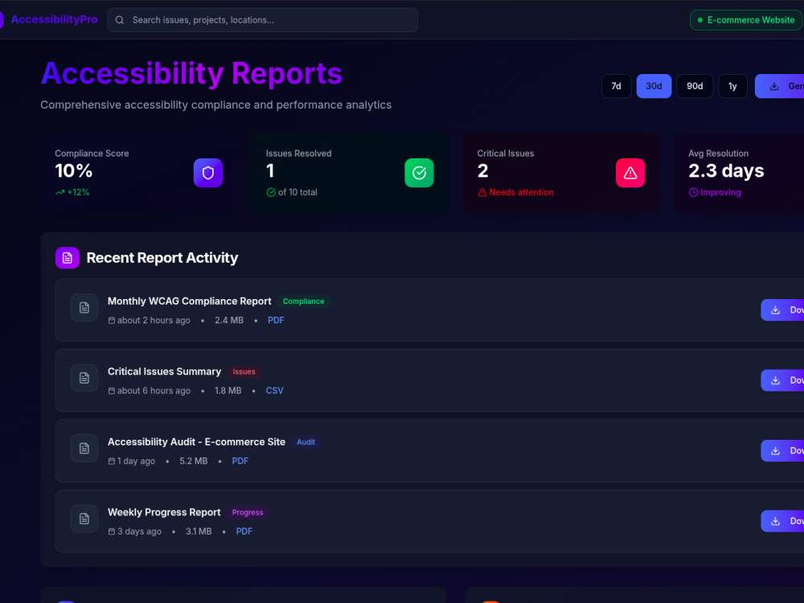Click the 'Accessibility Audit - E-commerce Site' title
Screen dimensions: 804x603
pyautogui.click(x=196, y=441)
